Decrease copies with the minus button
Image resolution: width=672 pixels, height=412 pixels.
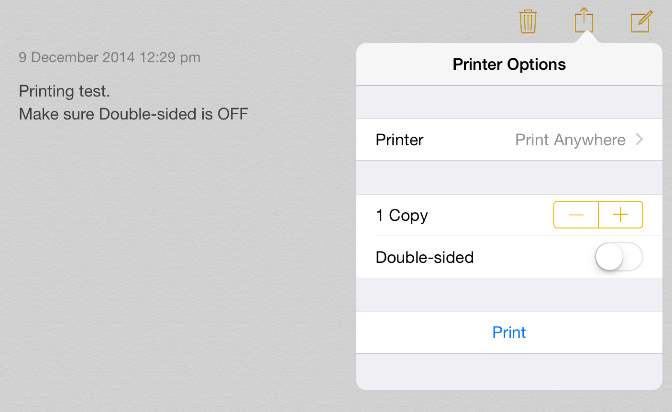point(576,215)
